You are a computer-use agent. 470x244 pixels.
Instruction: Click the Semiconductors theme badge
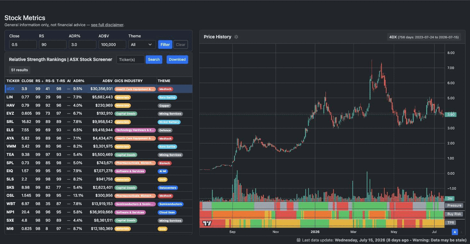click(171, 204)
